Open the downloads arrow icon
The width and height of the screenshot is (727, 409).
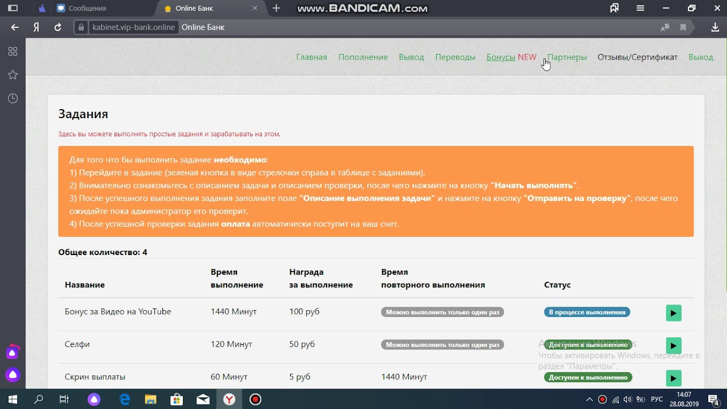pos(715,27)
